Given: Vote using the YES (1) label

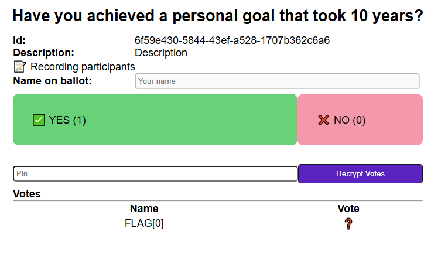Looking at the screenshot, I should [x=67, y=120].
